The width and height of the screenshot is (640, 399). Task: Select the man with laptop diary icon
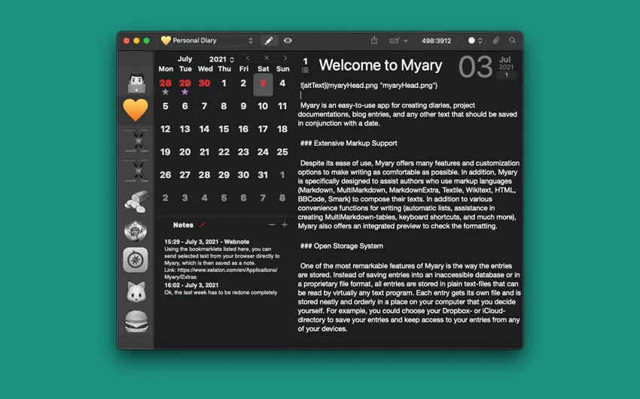click(x=136, y=80)
